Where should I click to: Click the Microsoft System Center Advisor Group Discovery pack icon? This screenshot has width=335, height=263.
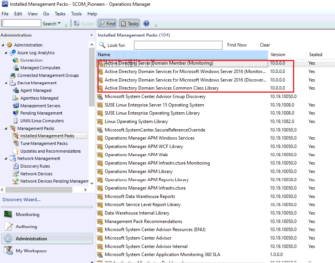click(100, 97)
